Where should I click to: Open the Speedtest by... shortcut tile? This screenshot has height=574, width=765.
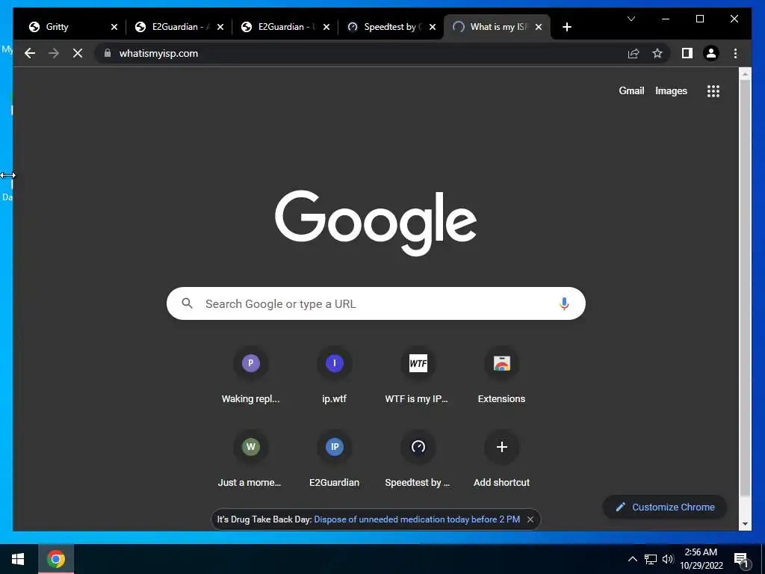point(418,459)
